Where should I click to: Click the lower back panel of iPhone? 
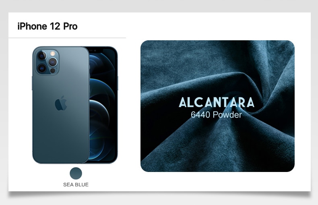tap(61, 138)
